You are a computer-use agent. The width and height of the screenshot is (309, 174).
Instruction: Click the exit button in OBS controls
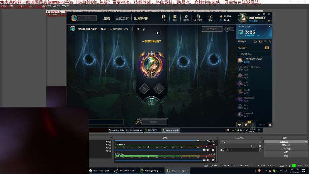tap(286, 156)
